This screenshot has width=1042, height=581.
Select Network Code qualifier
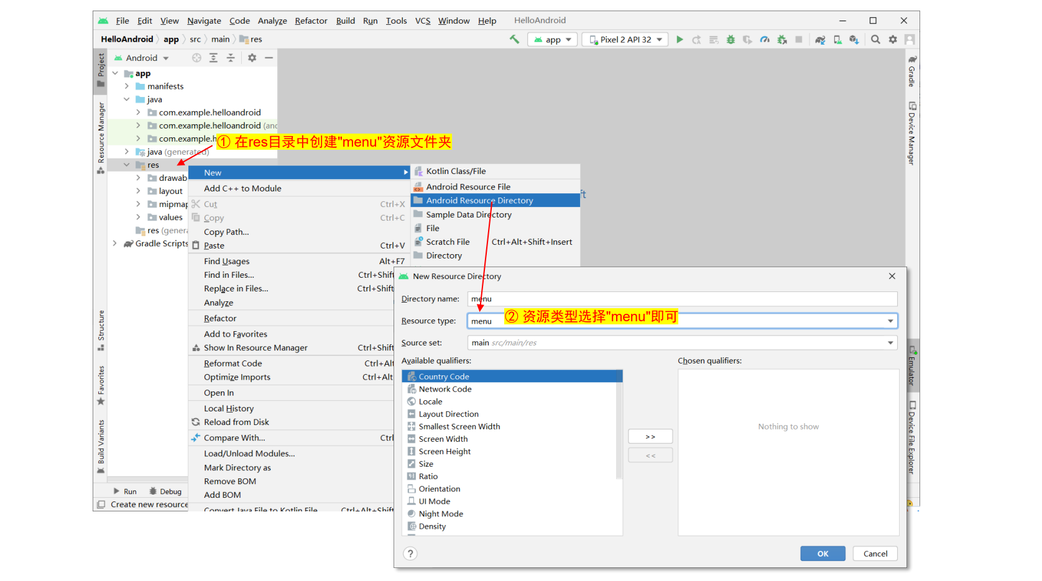pyautogui.click(x=510, y=389)
